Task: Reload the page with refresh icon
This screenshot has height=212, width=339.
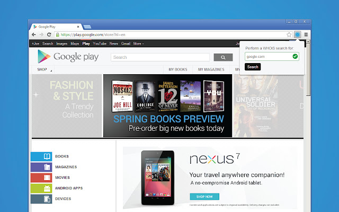Action: click(49, 34)
